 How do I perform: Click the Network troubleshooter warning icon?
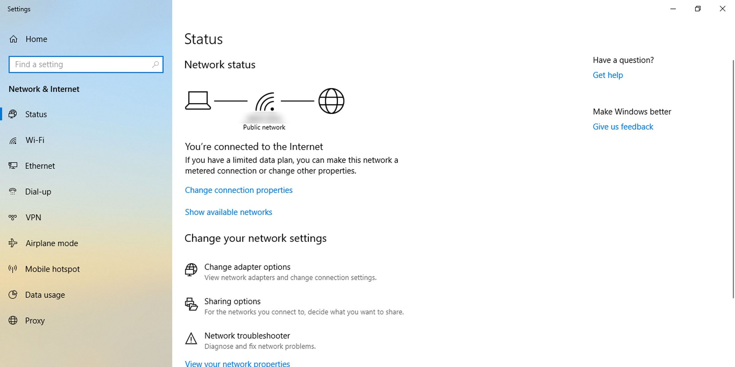click(x=191, y=339)
